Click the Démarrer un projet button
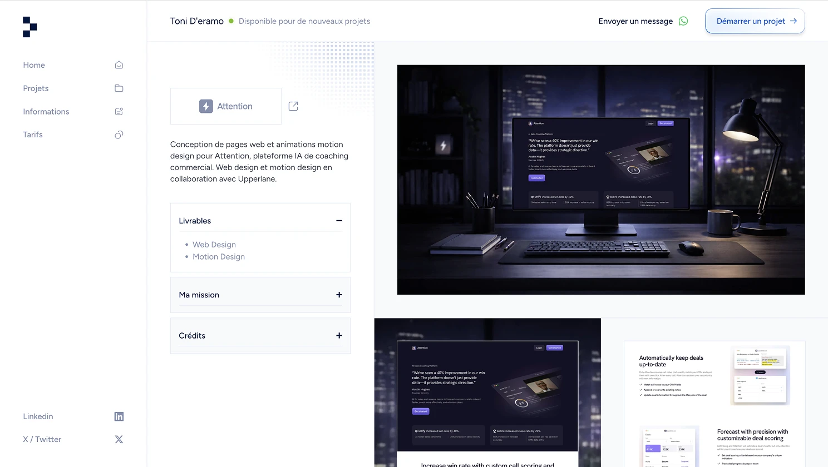This screenshot has height=467, width=828. [x=755, y=21]
